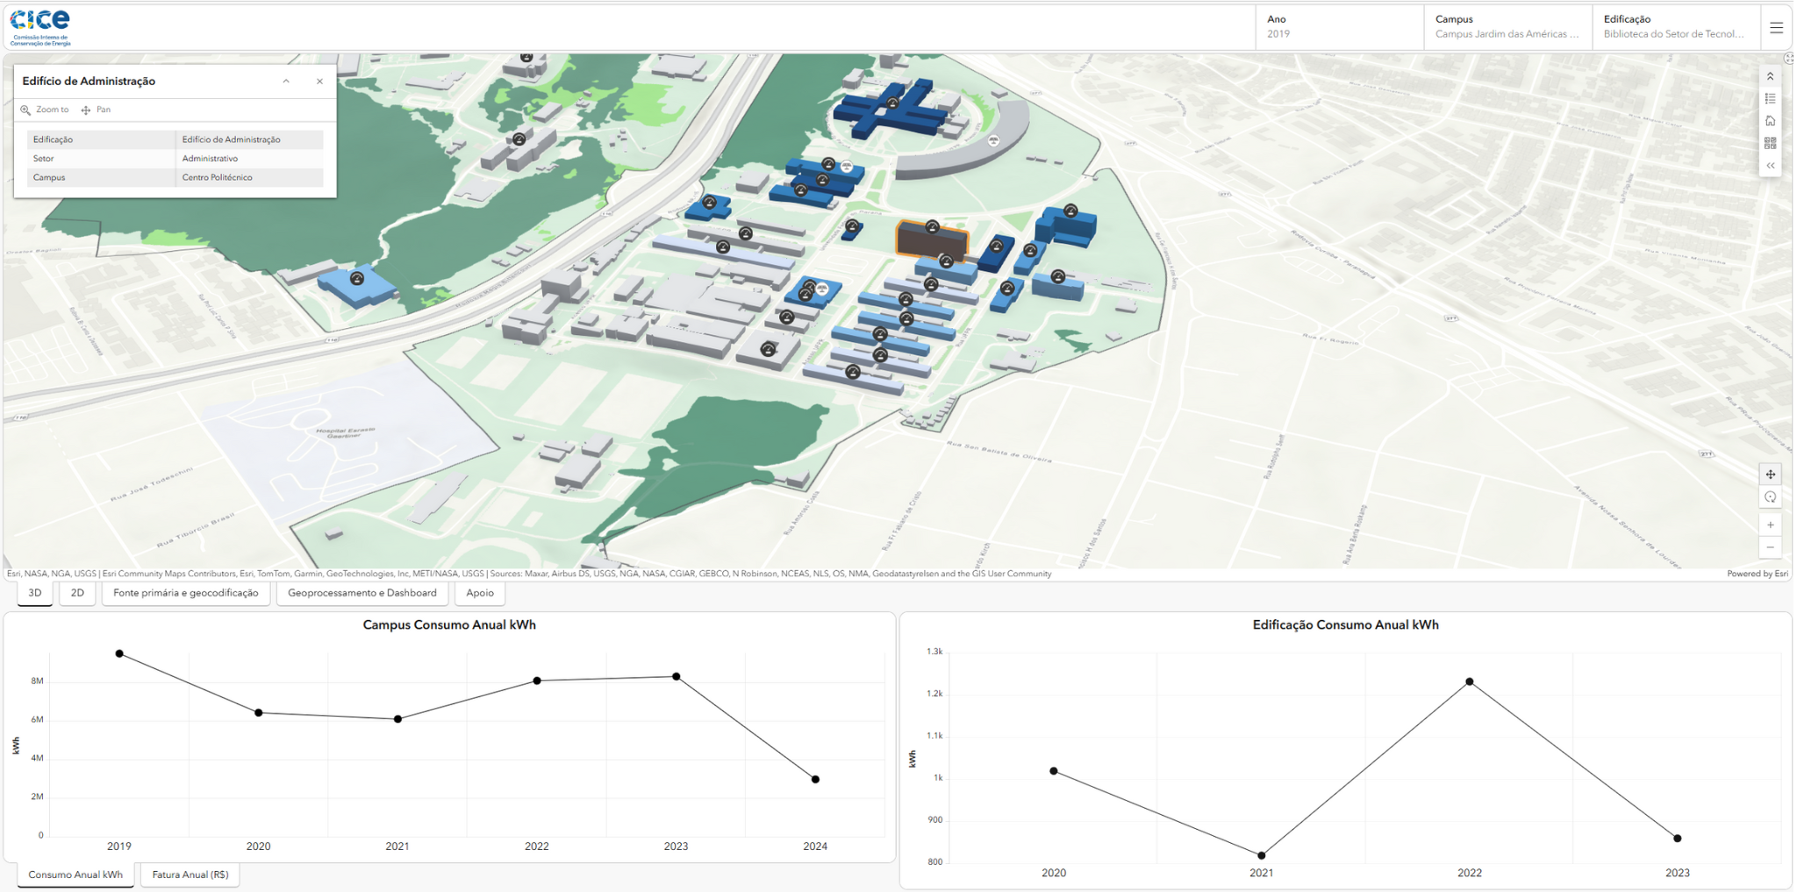Click the 2022 data point on Edificação chart
1797x892 pixels.
click(1470, 681)
